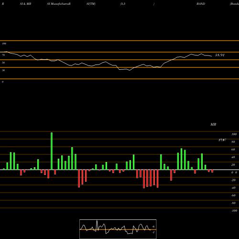Viewport: 239px width, 239px height.
Task: Open the mini overview chart thumbnail
Action: (x=118, y=229)
